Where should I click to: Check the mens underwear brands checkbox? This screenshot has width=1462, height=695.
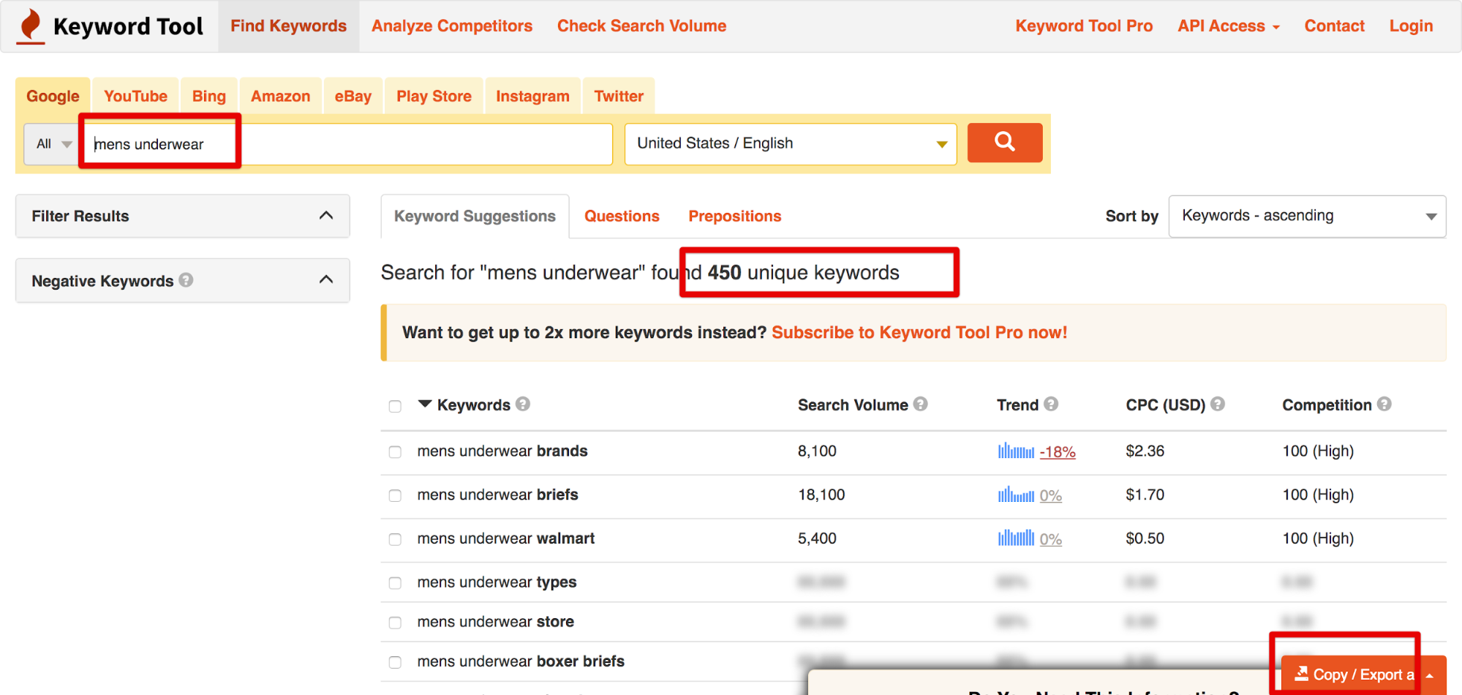pyautogui.click(x=395, y=452)
